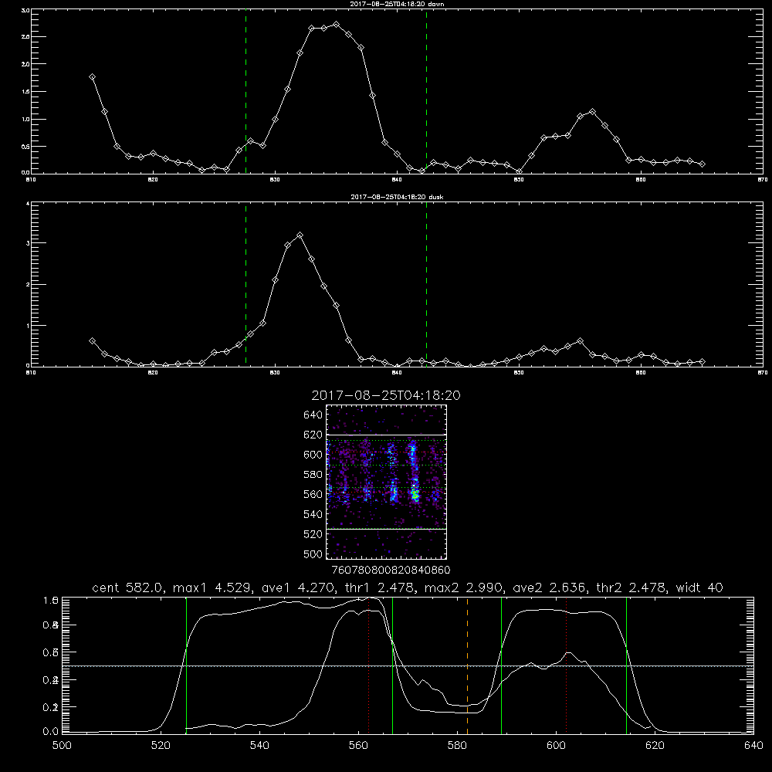
Task: Click the 'max2 2.990' value in stats line
Action: pyautogui.click(x=462, y=587)
